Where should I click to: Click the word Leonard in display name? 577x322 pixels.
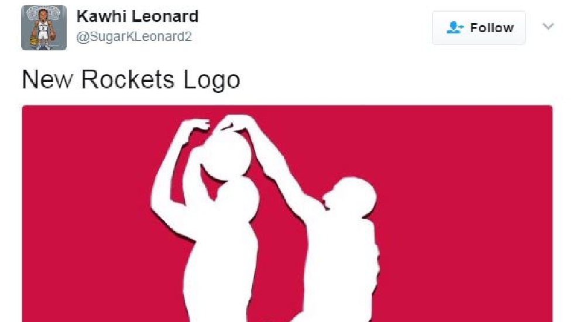tap(165, 16)
